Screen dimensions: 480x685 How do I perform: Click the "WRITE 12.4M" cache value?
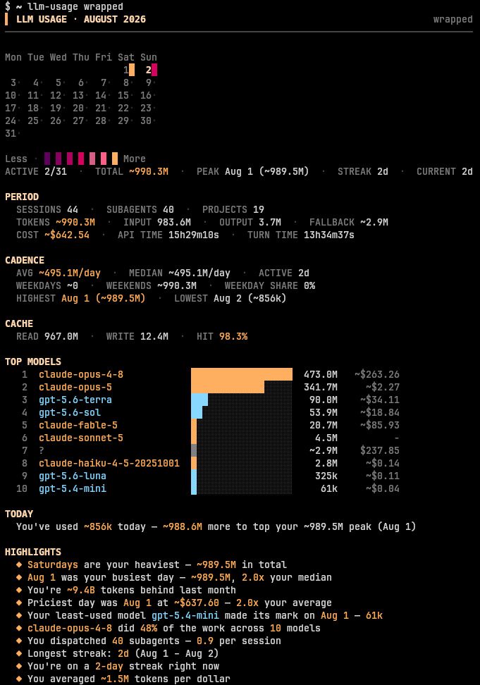coord(137,336)
